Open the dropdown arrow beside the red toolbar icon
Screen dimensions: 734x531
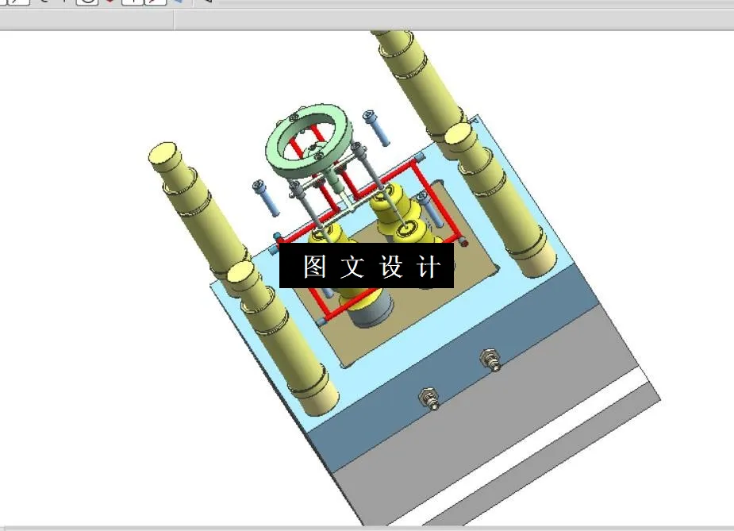point(115,3)
